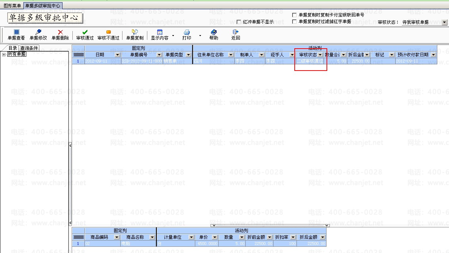Enable 单据复制时复制卡付宝银联回单号 checkbox
Screen dimensions: 449x253
tap(294, 15)
